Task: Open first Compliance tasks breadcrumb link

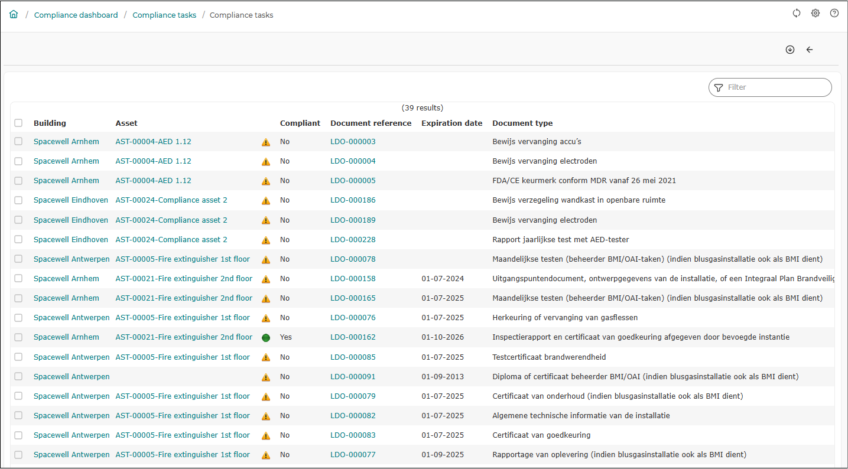Action: (164, 15)
